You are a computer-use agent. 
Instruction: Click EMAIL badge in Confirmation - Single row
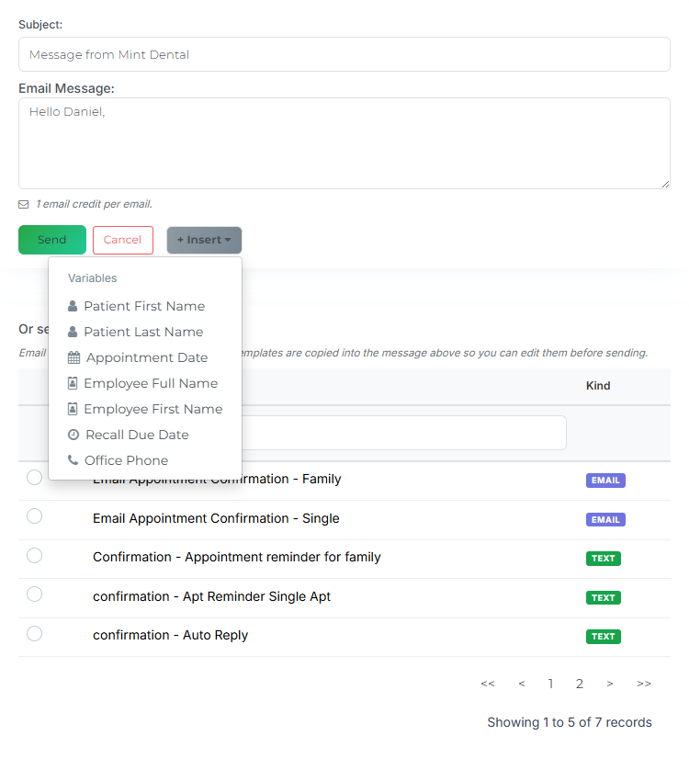point(605,520)
